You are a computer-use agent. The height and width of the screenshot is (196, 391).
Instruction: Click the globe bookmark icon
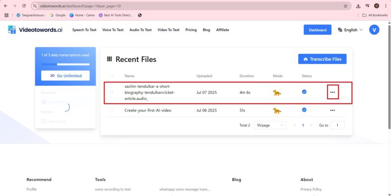tap(140, 15)
